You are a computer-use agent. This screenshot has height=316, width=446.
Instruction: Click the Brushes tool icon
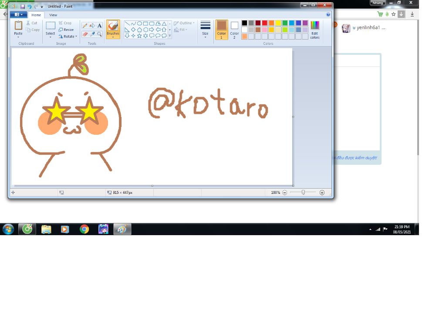[113, 26]
